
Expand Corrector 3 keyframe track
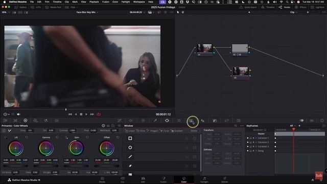point(256,147)
